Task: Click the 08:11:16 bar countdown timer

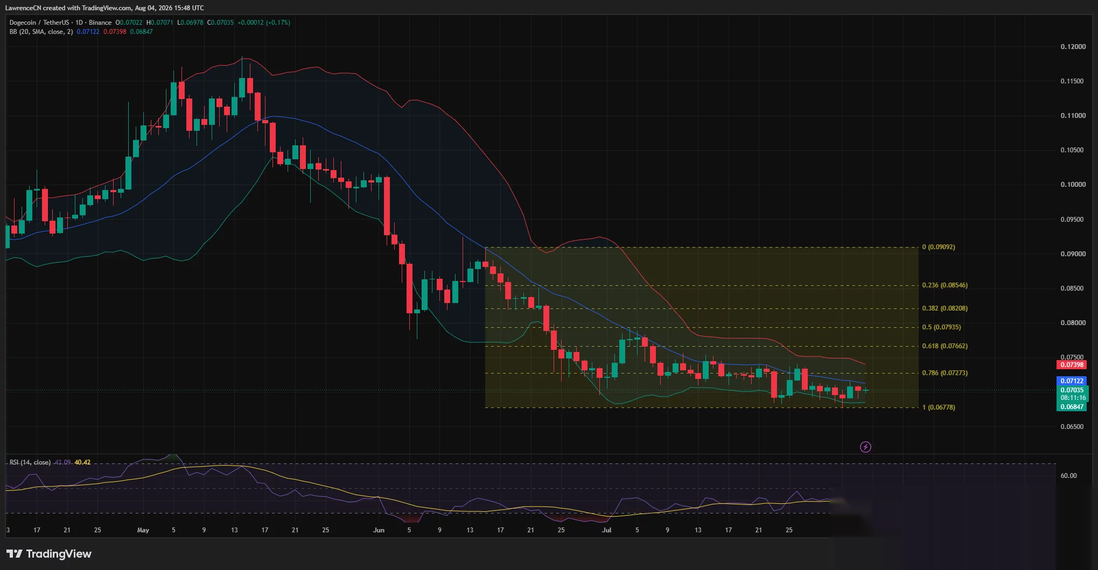Action: (1072, 398)
